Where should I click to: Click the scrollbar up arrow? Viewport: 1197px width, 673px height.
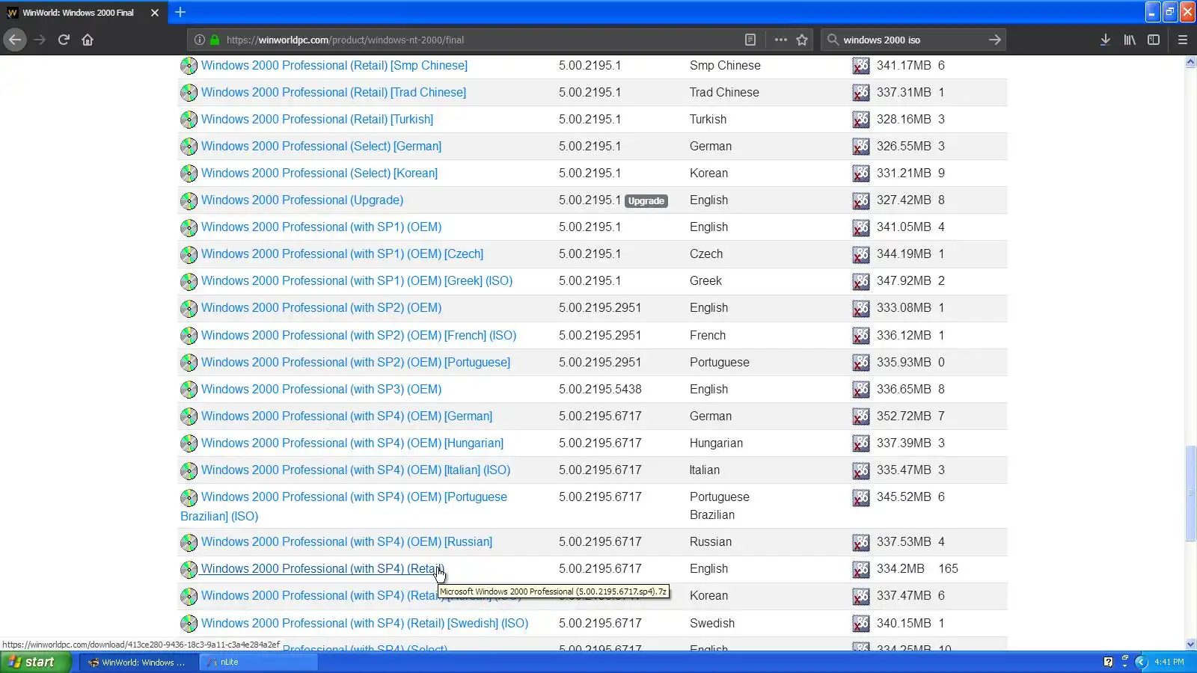(1190, 62)
